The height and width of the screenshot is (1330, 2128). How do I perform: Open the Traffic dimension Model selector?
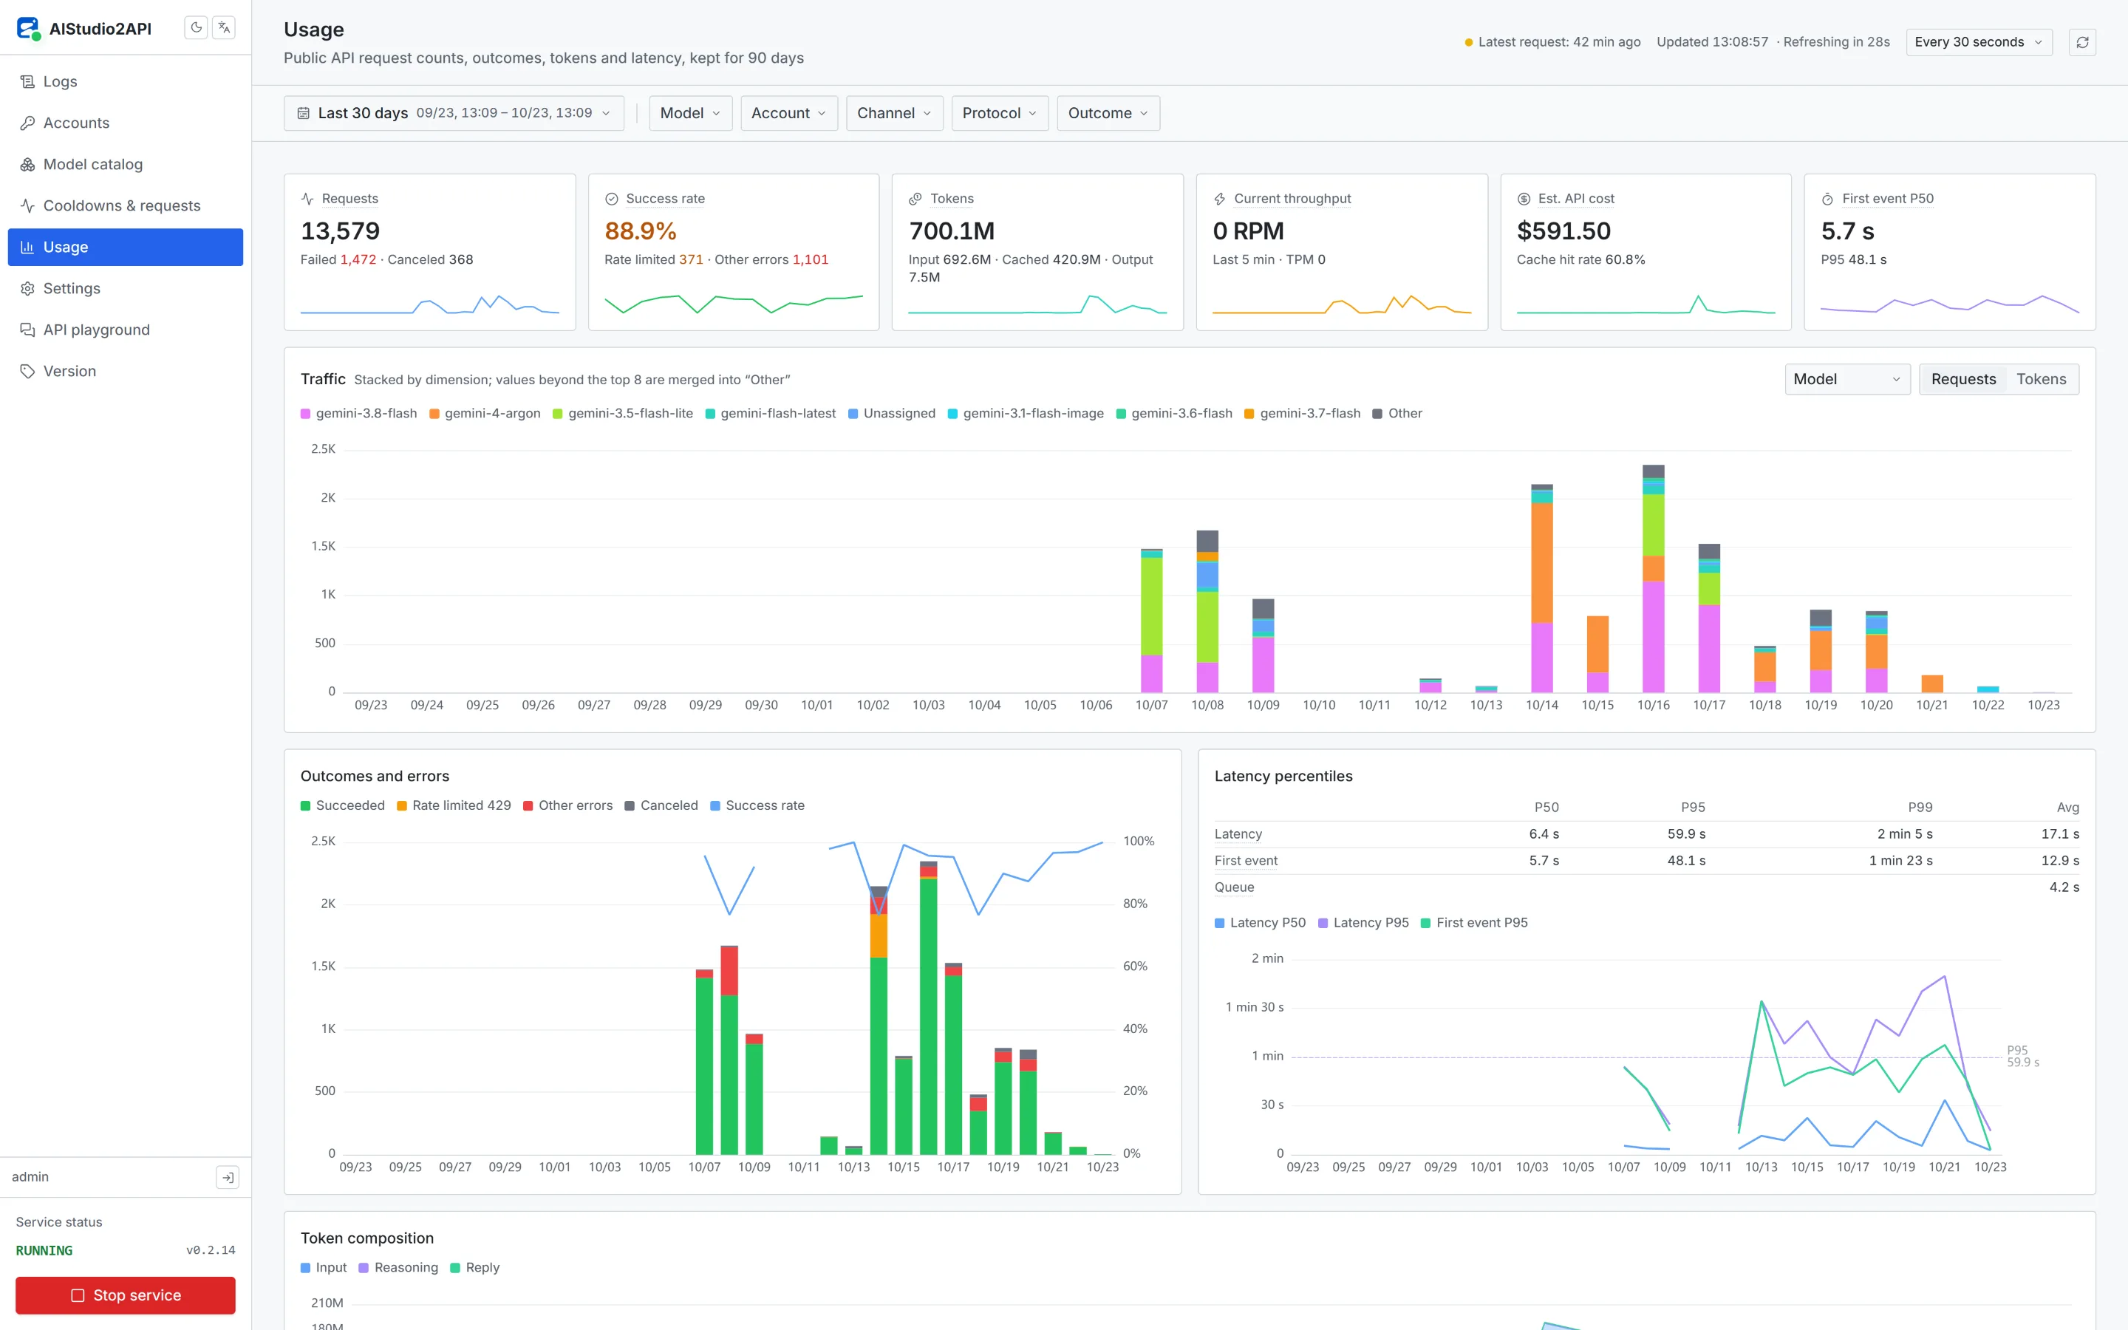(1846, 379)
